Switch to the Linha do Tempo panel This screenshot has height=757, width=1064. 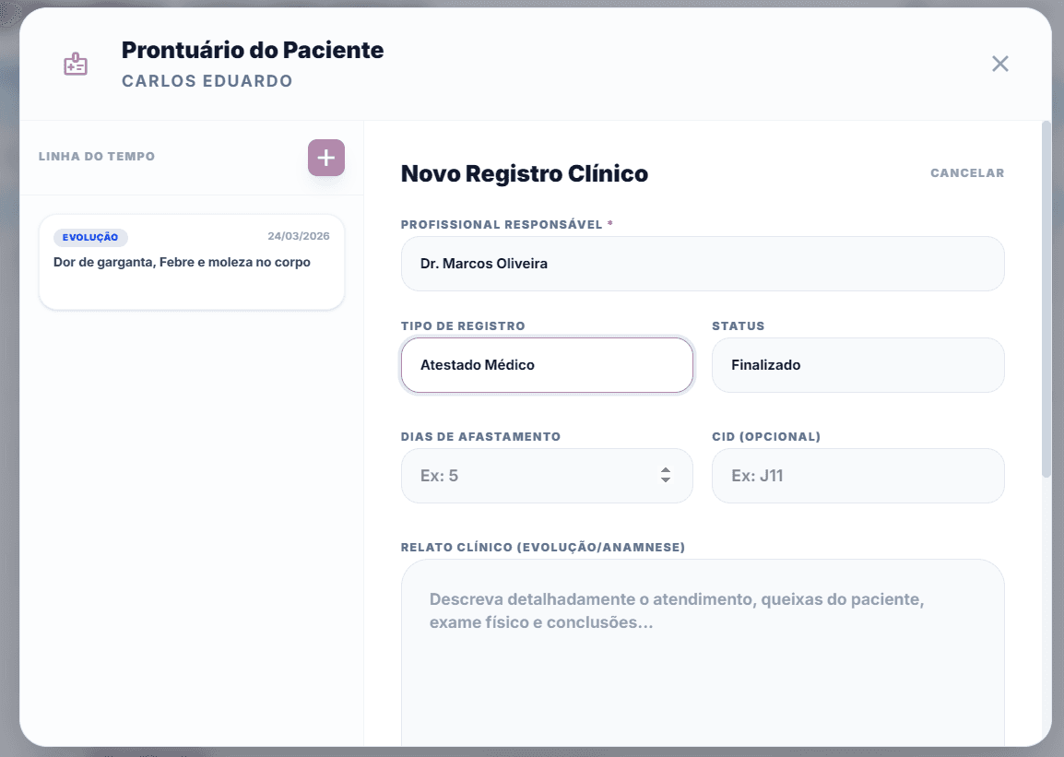pyautogui.click(x=96, y=157)
